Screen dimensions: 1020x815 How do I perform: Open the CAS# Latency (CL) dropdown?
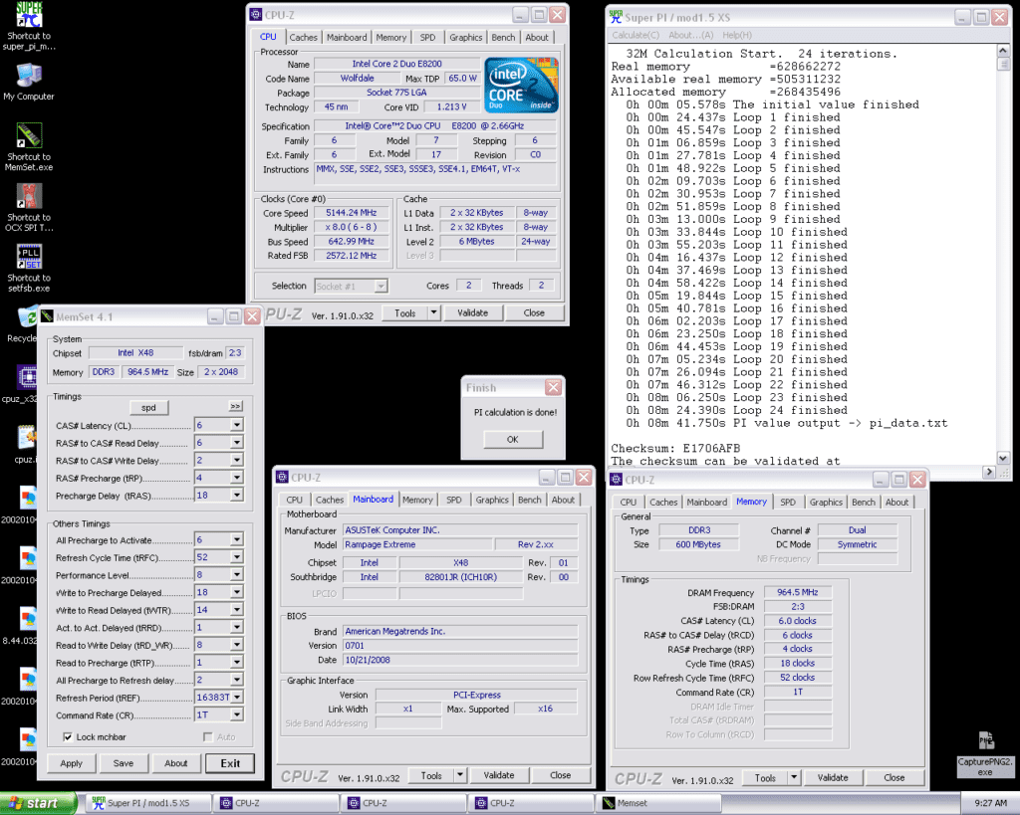(x=237, y=425)
